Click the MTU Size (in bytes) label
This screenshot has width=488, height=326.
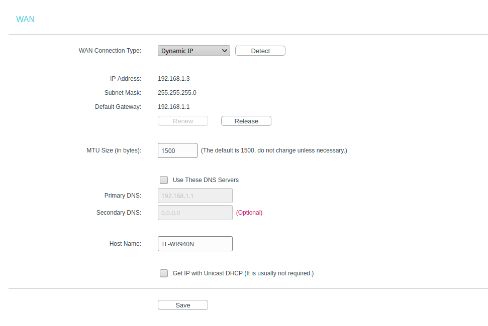pyautogui.click(x=114, y=150)
